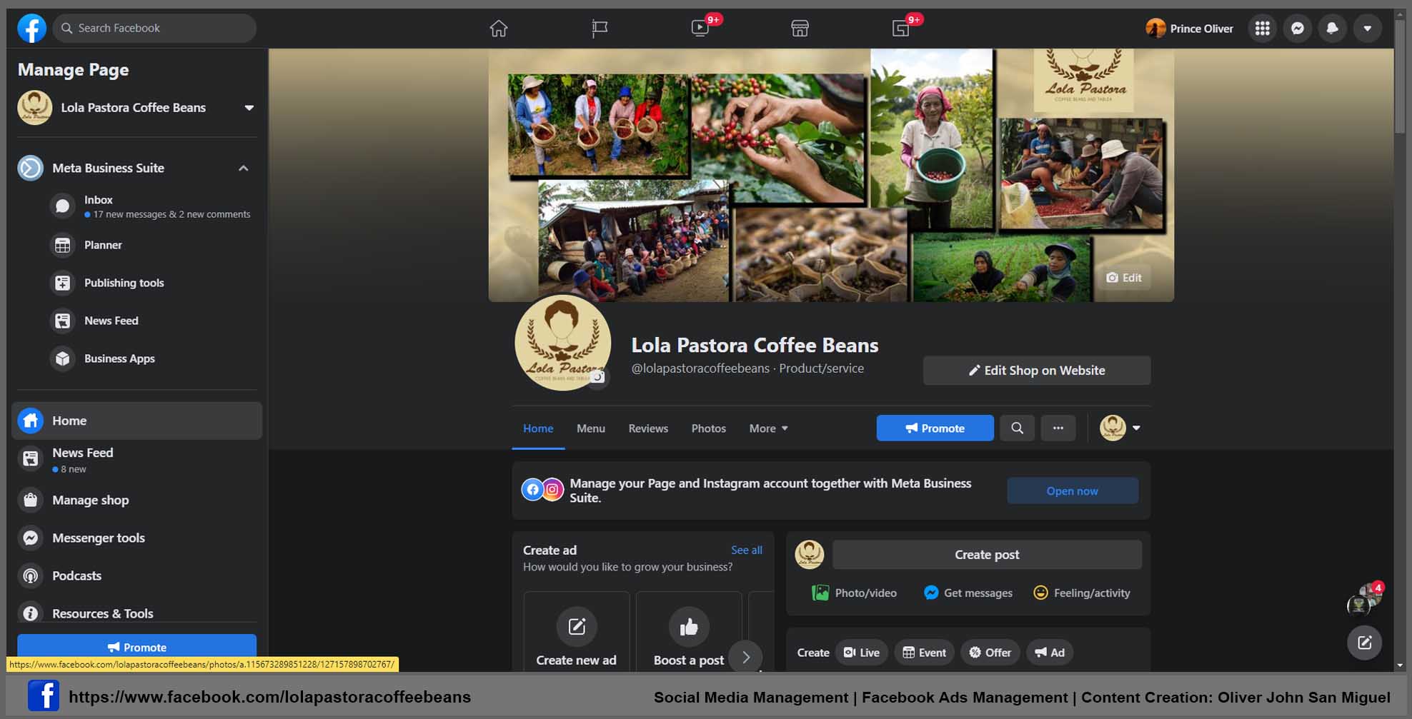Click the Create post button
This screenshot has height=719, width=1412.
987,555
